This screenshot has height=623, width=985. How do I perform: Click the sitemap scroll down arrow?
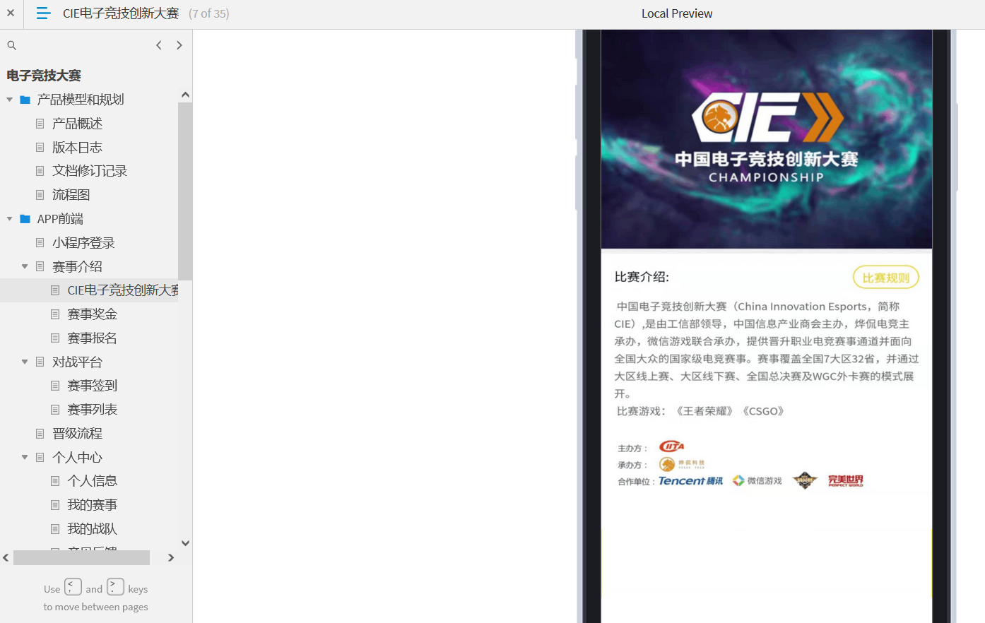click(185, 543)
